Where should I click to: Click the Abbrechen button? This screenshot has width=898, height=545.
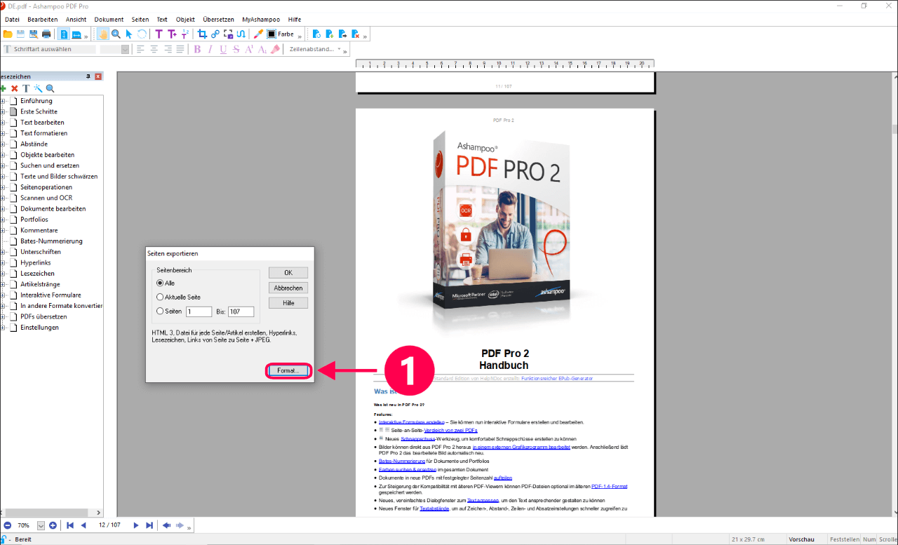(x=288, y=288)
